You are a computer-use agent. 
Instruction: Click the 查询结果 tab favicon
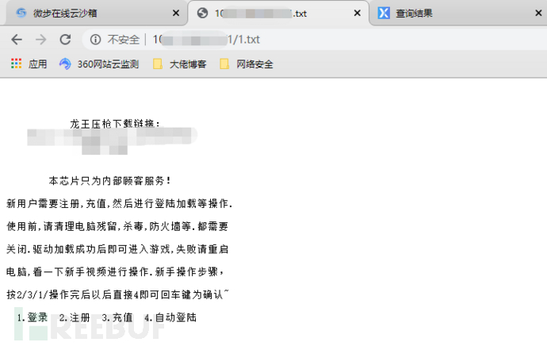coord(384,13)
